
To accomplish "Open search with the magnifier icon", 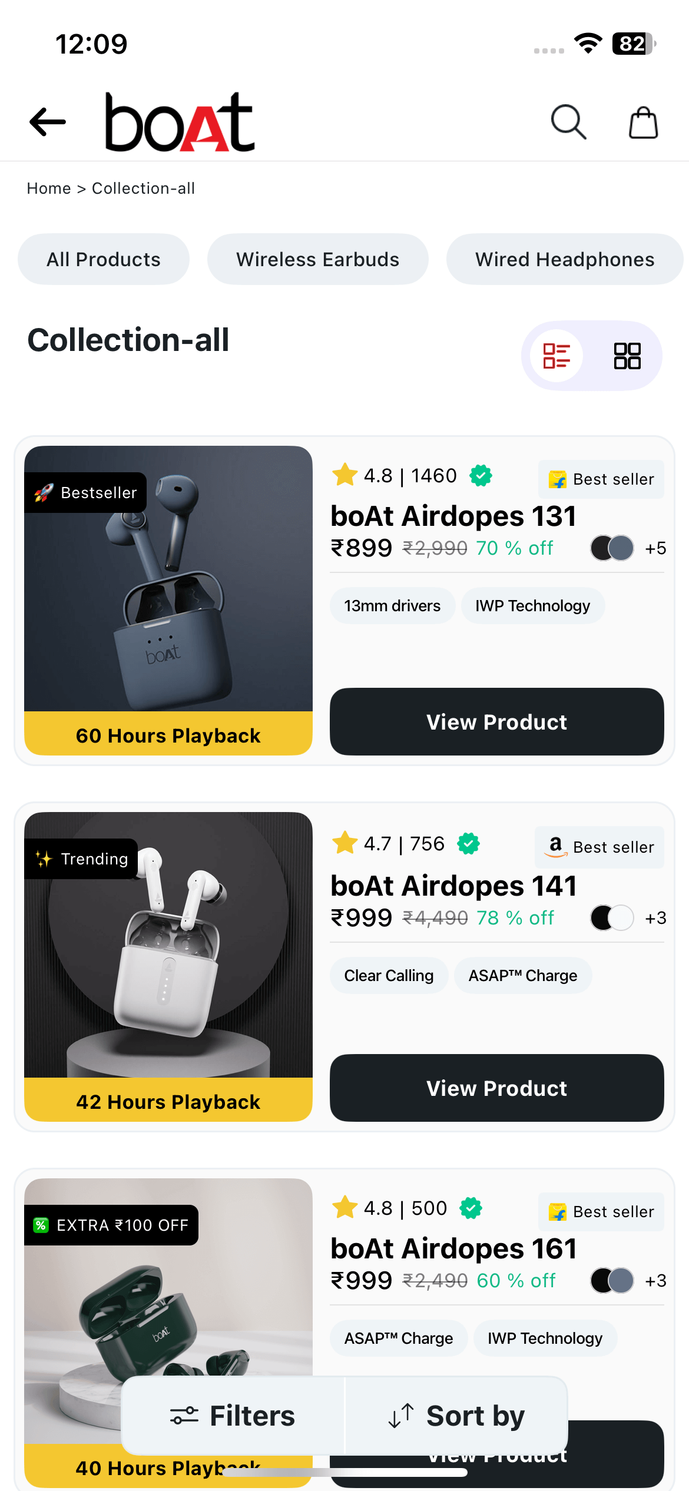I will (568, 122).
